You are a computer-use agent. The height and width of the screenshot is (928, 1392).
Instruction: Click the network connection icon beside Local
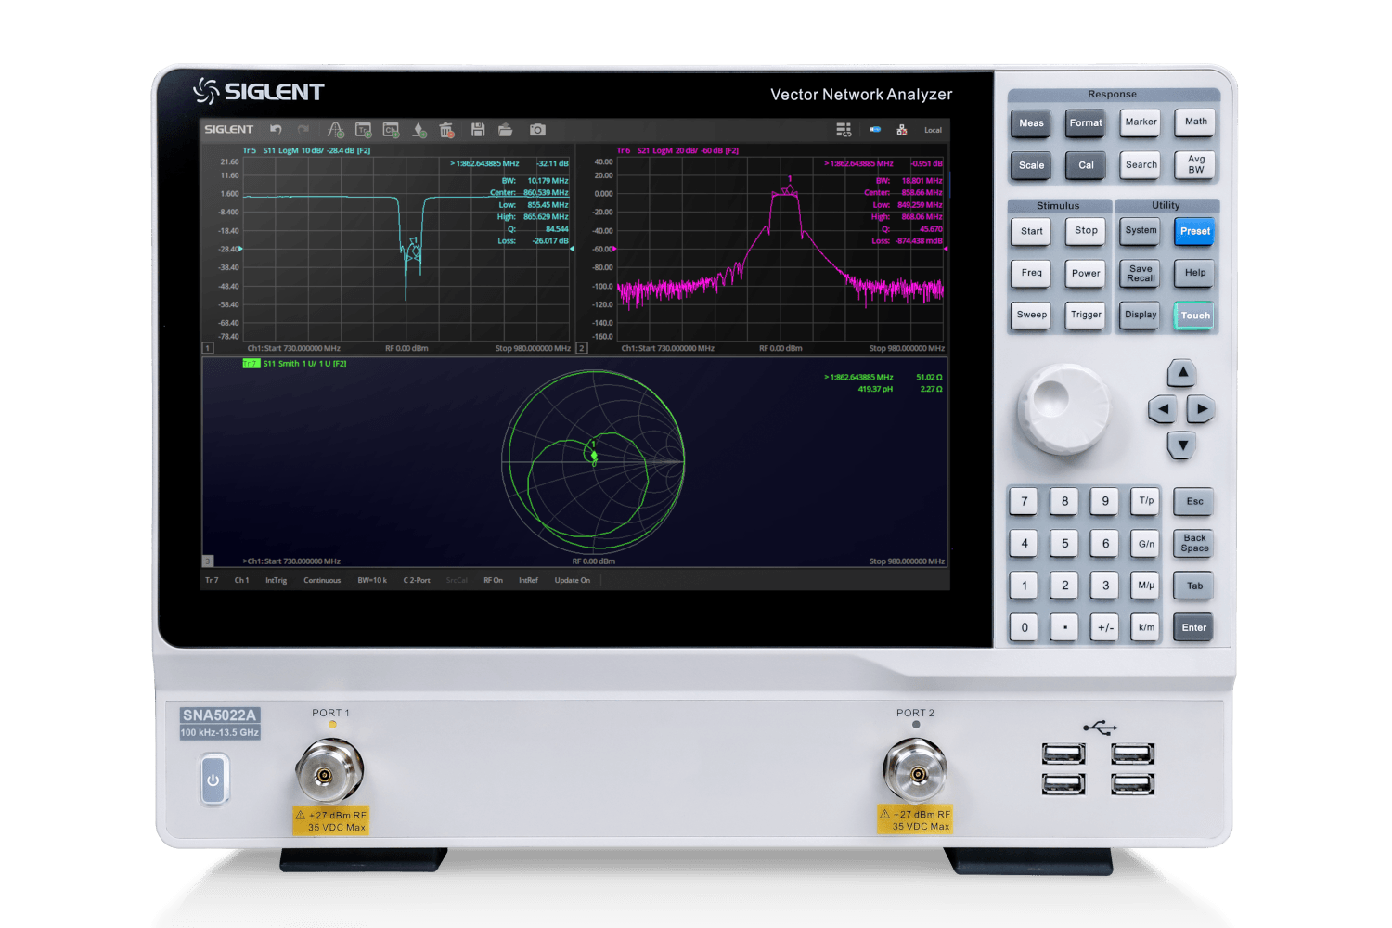[902, 130]
